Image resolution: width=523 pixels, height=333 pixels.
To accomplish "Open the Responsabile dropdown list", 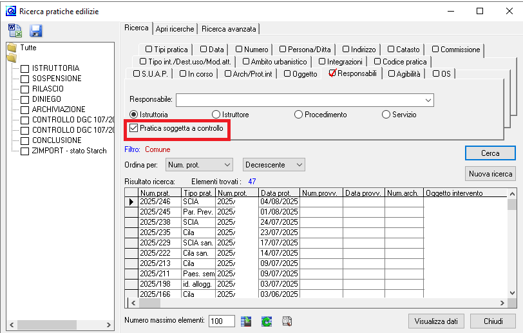I will (x=428, y=100).
